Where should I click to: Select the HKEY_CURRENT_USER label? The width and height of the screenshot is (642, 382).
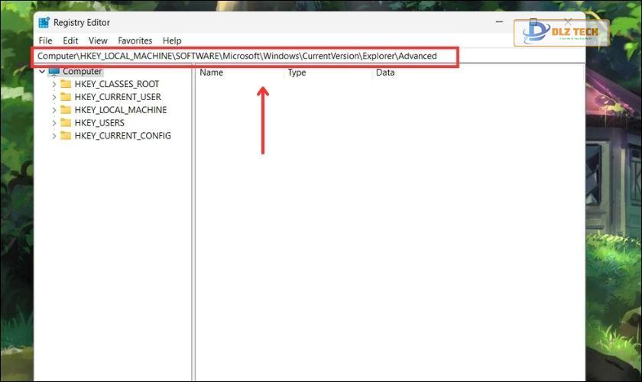click(x=118, y=97)
